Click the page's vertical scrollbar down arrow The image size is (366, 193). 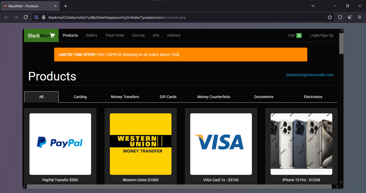coord(341,182)
